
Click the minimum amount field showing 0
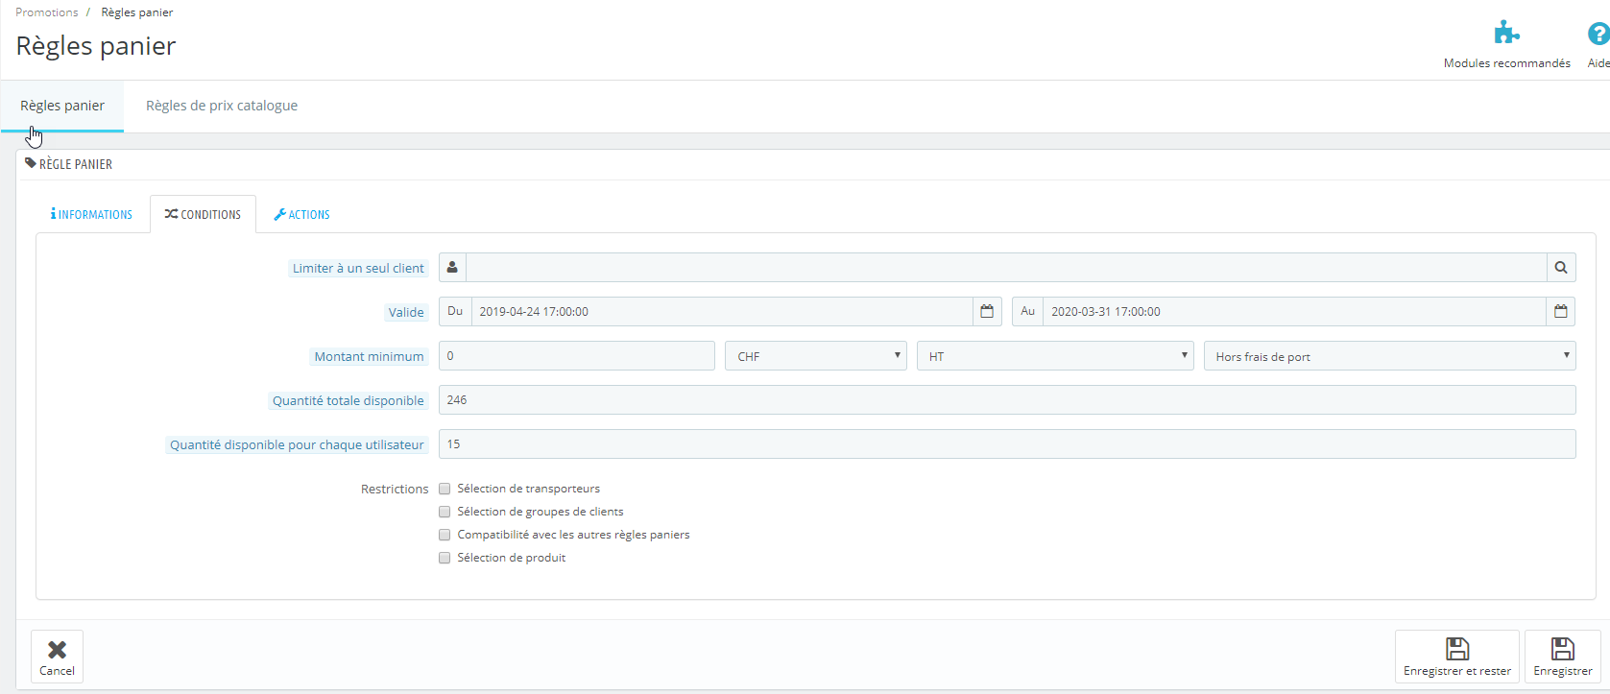coord(577,356)
